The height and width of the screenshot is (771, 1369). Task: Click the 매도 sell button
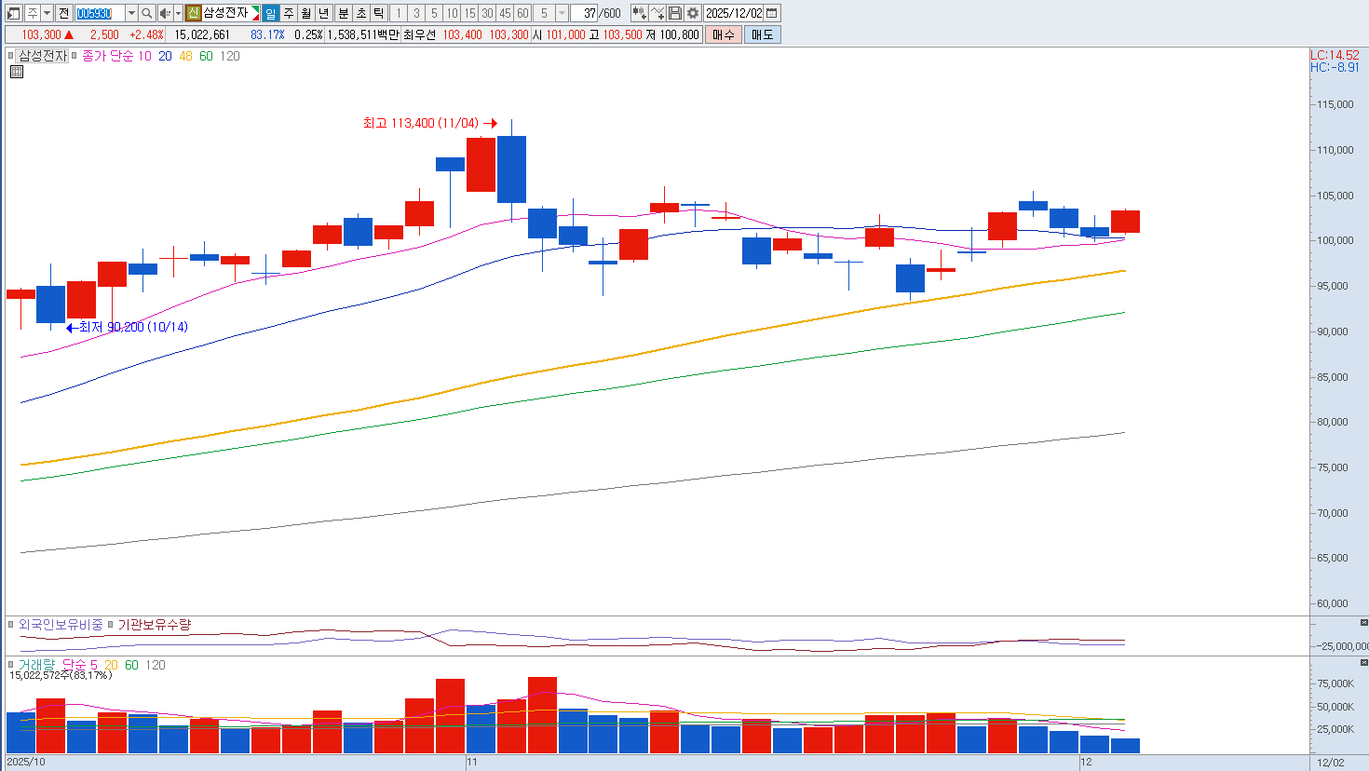click(x=762, y=34)
